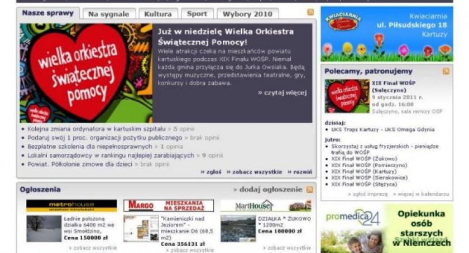Open XIX Finał WOŚP (Kartuzy) event
Viewport: 469px width, 253px height.
click(363, 172)
